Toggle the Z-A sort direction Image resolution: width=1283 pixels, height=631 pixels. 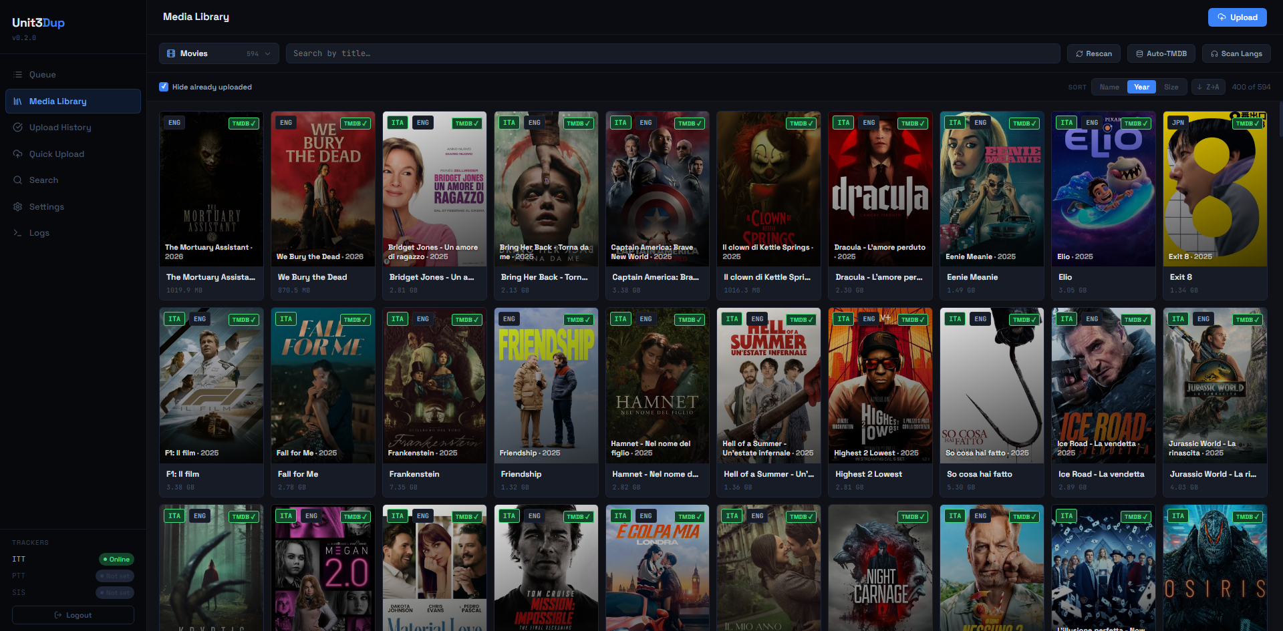coord(1207,87)
